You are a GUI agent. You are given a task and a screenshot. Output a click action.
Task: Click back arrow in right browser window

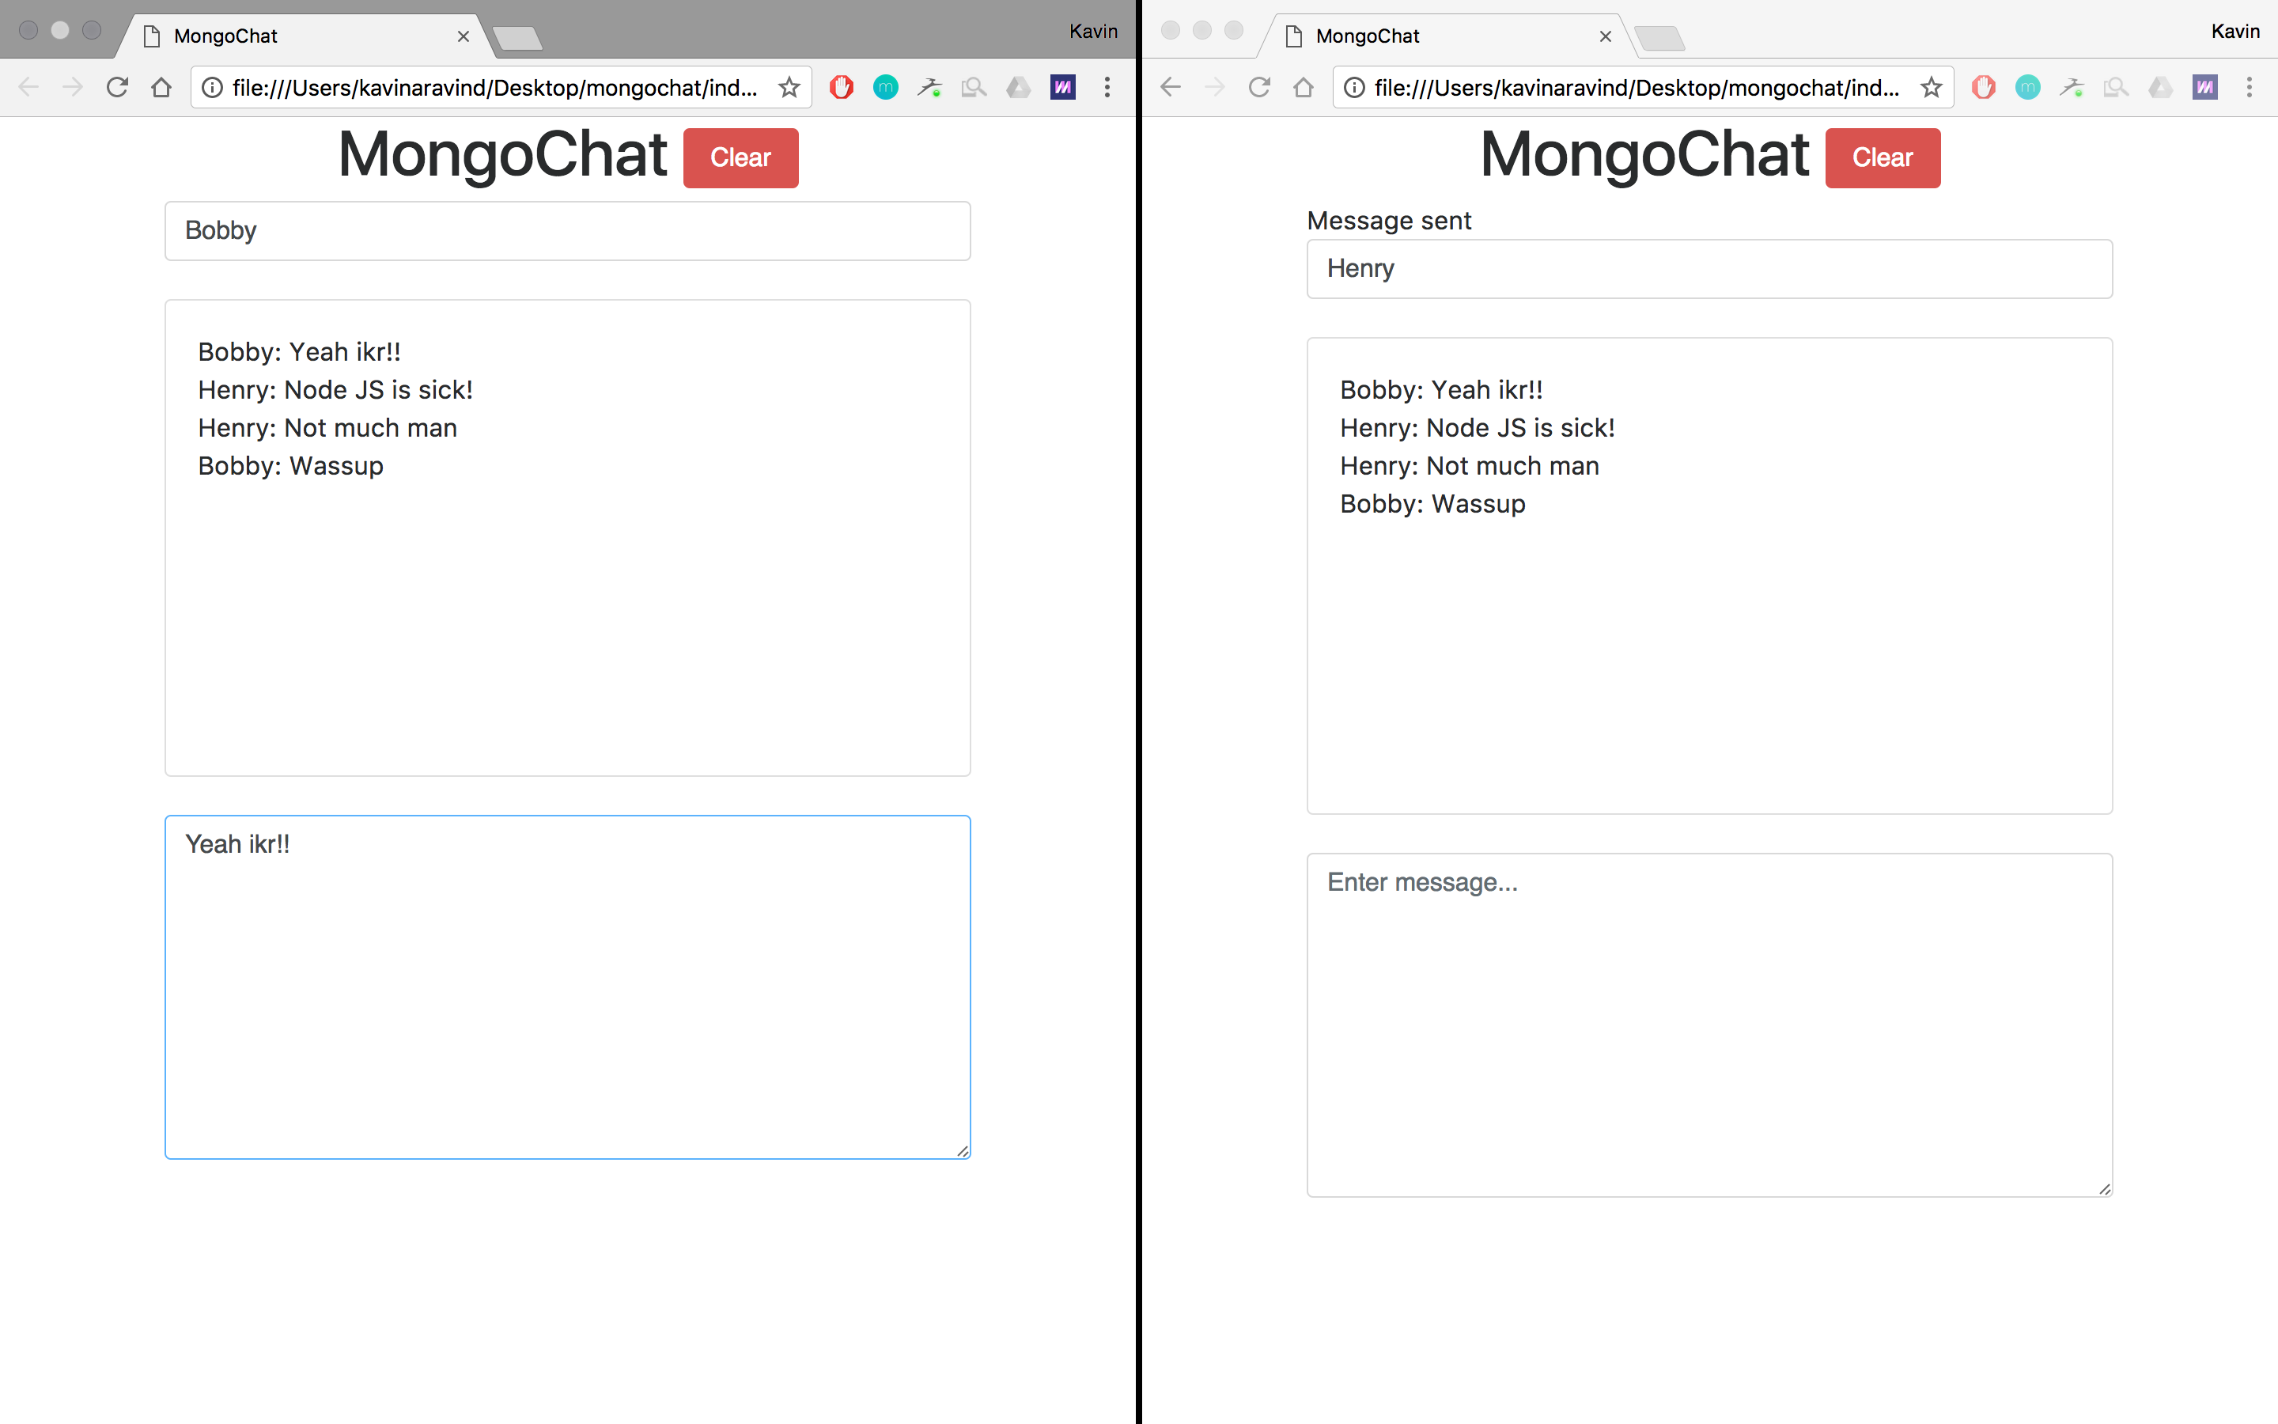click(x=1170, y=88)
